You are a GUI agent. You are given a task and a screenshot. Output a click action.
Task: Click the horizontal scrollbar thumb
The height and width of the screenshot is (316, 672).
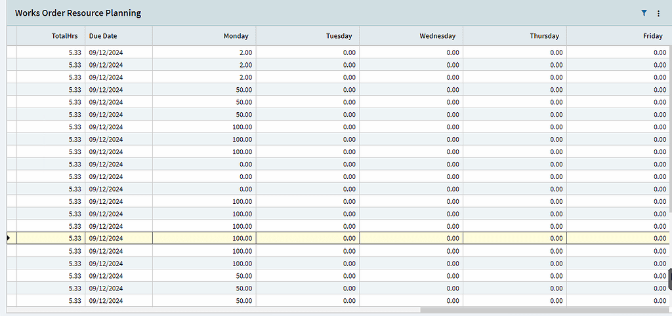[x=545, y=310]
